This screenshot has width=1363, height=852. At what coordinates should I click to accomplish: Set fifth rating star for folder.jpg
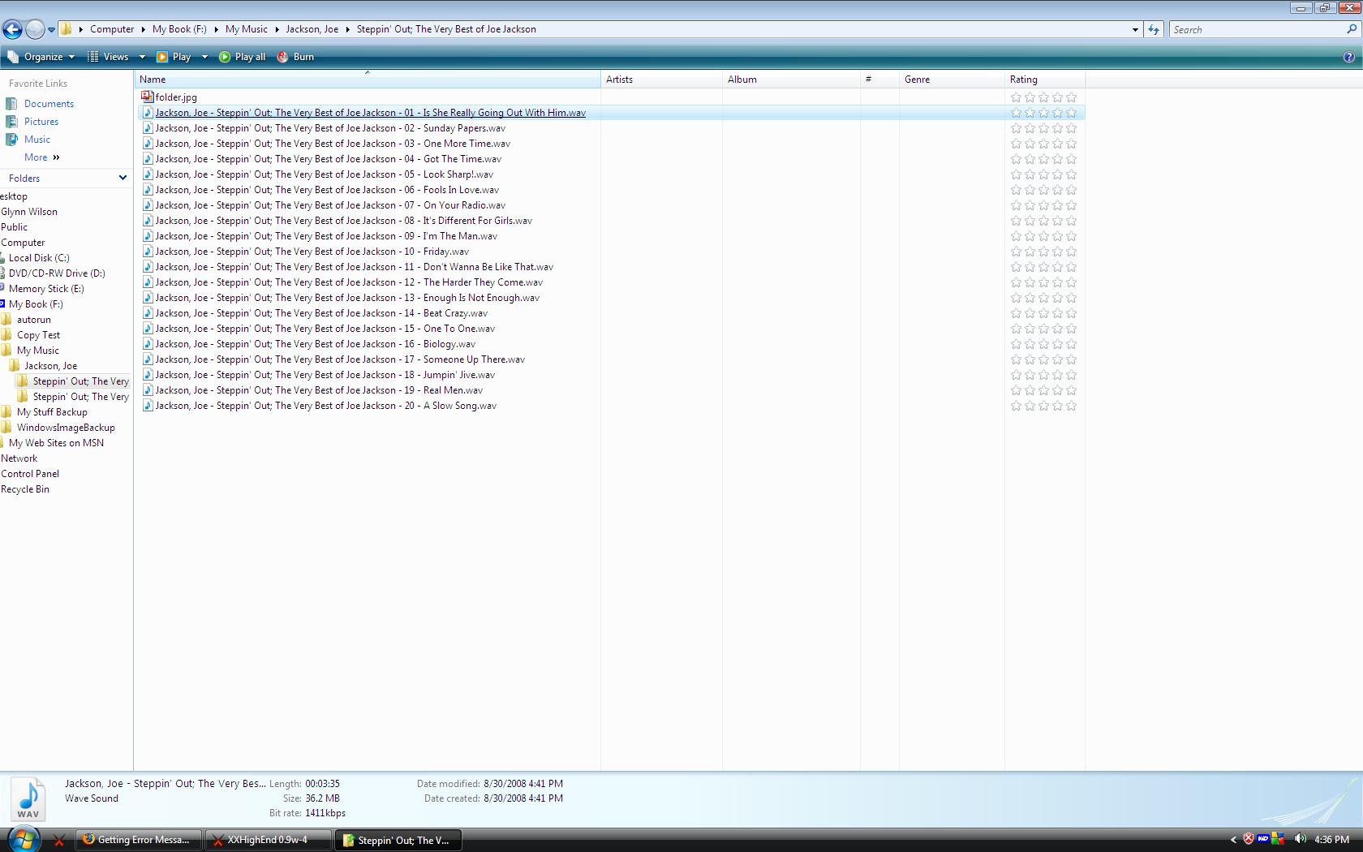coord(1072,97)
